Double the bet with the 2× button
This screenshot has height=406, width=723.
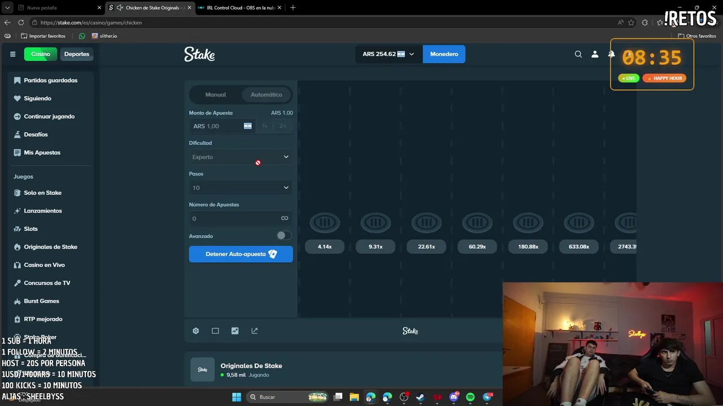(x=283, y=126)
